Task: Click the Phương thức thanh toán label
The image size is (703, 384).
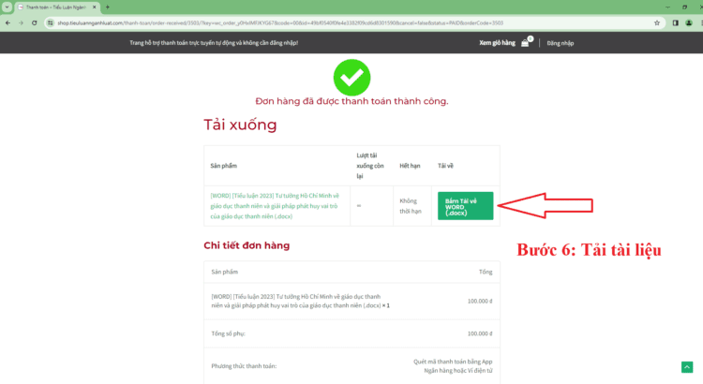Action: click(x=244, y=366)
